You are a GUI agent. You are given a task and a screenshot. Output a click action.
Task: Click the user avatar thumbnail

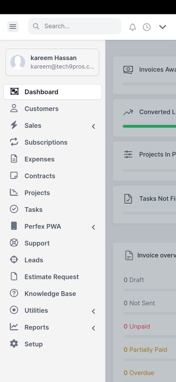(x=18, y=62)
